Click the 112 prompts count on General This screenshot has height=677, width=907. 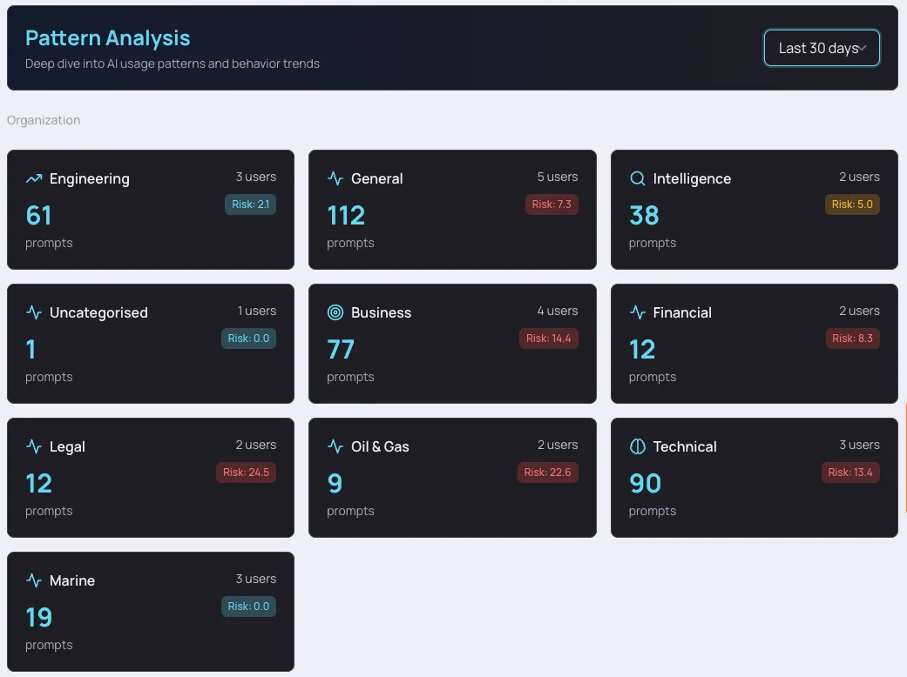[x=346, y=215]
